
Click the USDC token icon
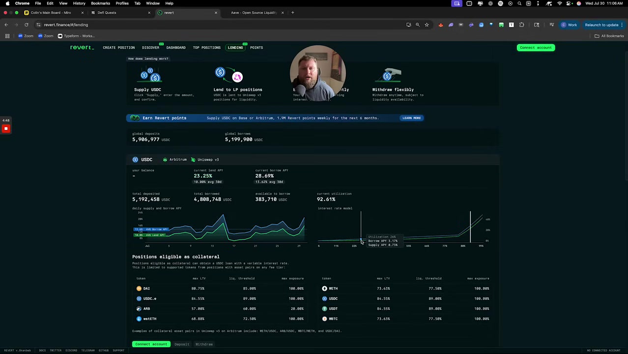(136, 159)
